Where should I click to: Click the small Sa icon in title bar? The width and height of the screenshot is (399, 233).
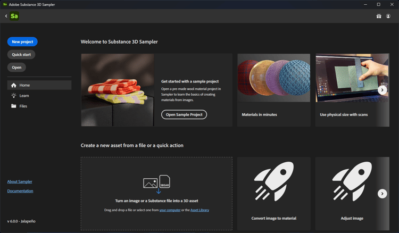click(x=5, y=4)
